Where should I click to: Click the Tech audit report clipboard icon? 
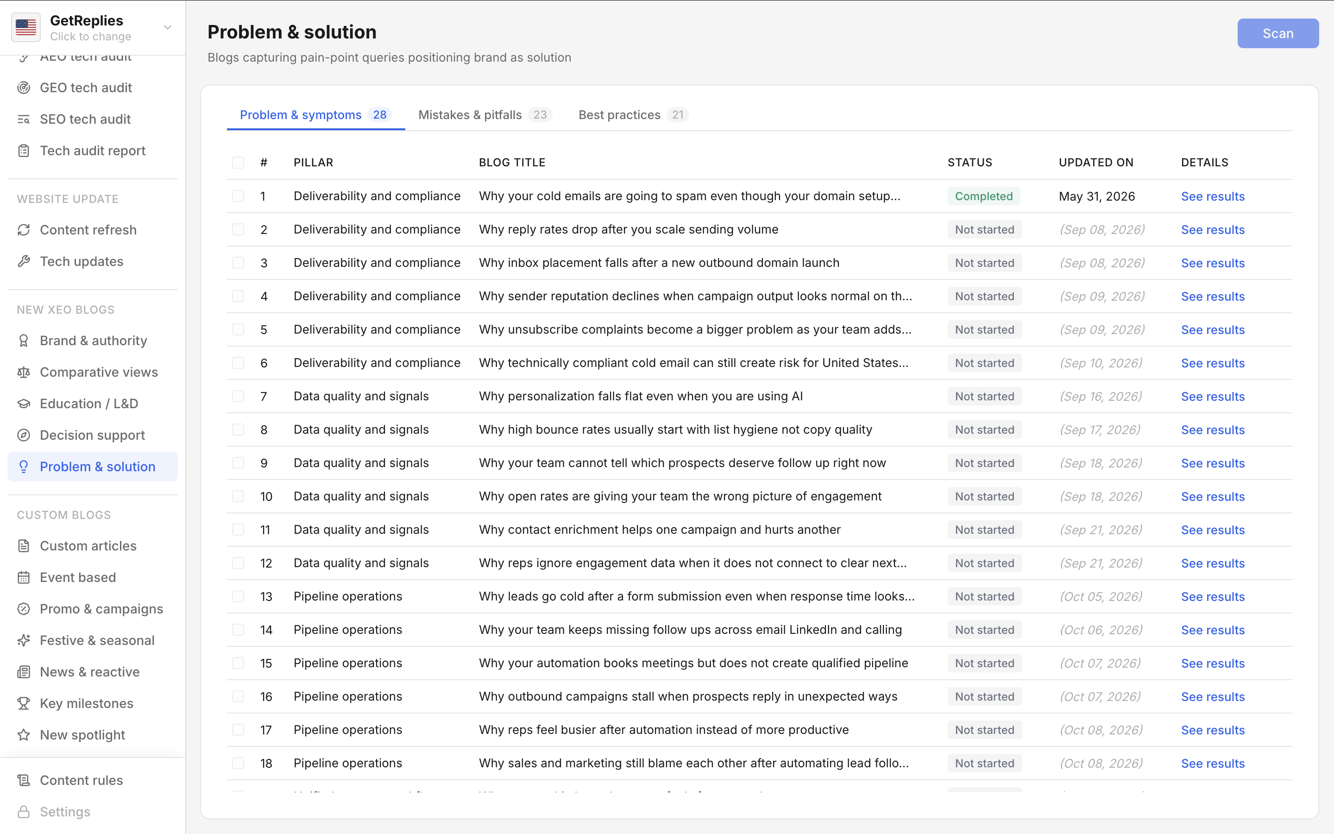24,151
